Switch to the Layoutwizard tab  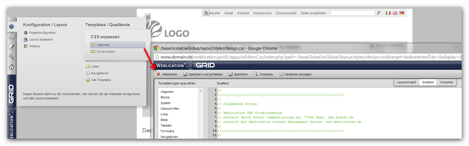click(407, 82)
